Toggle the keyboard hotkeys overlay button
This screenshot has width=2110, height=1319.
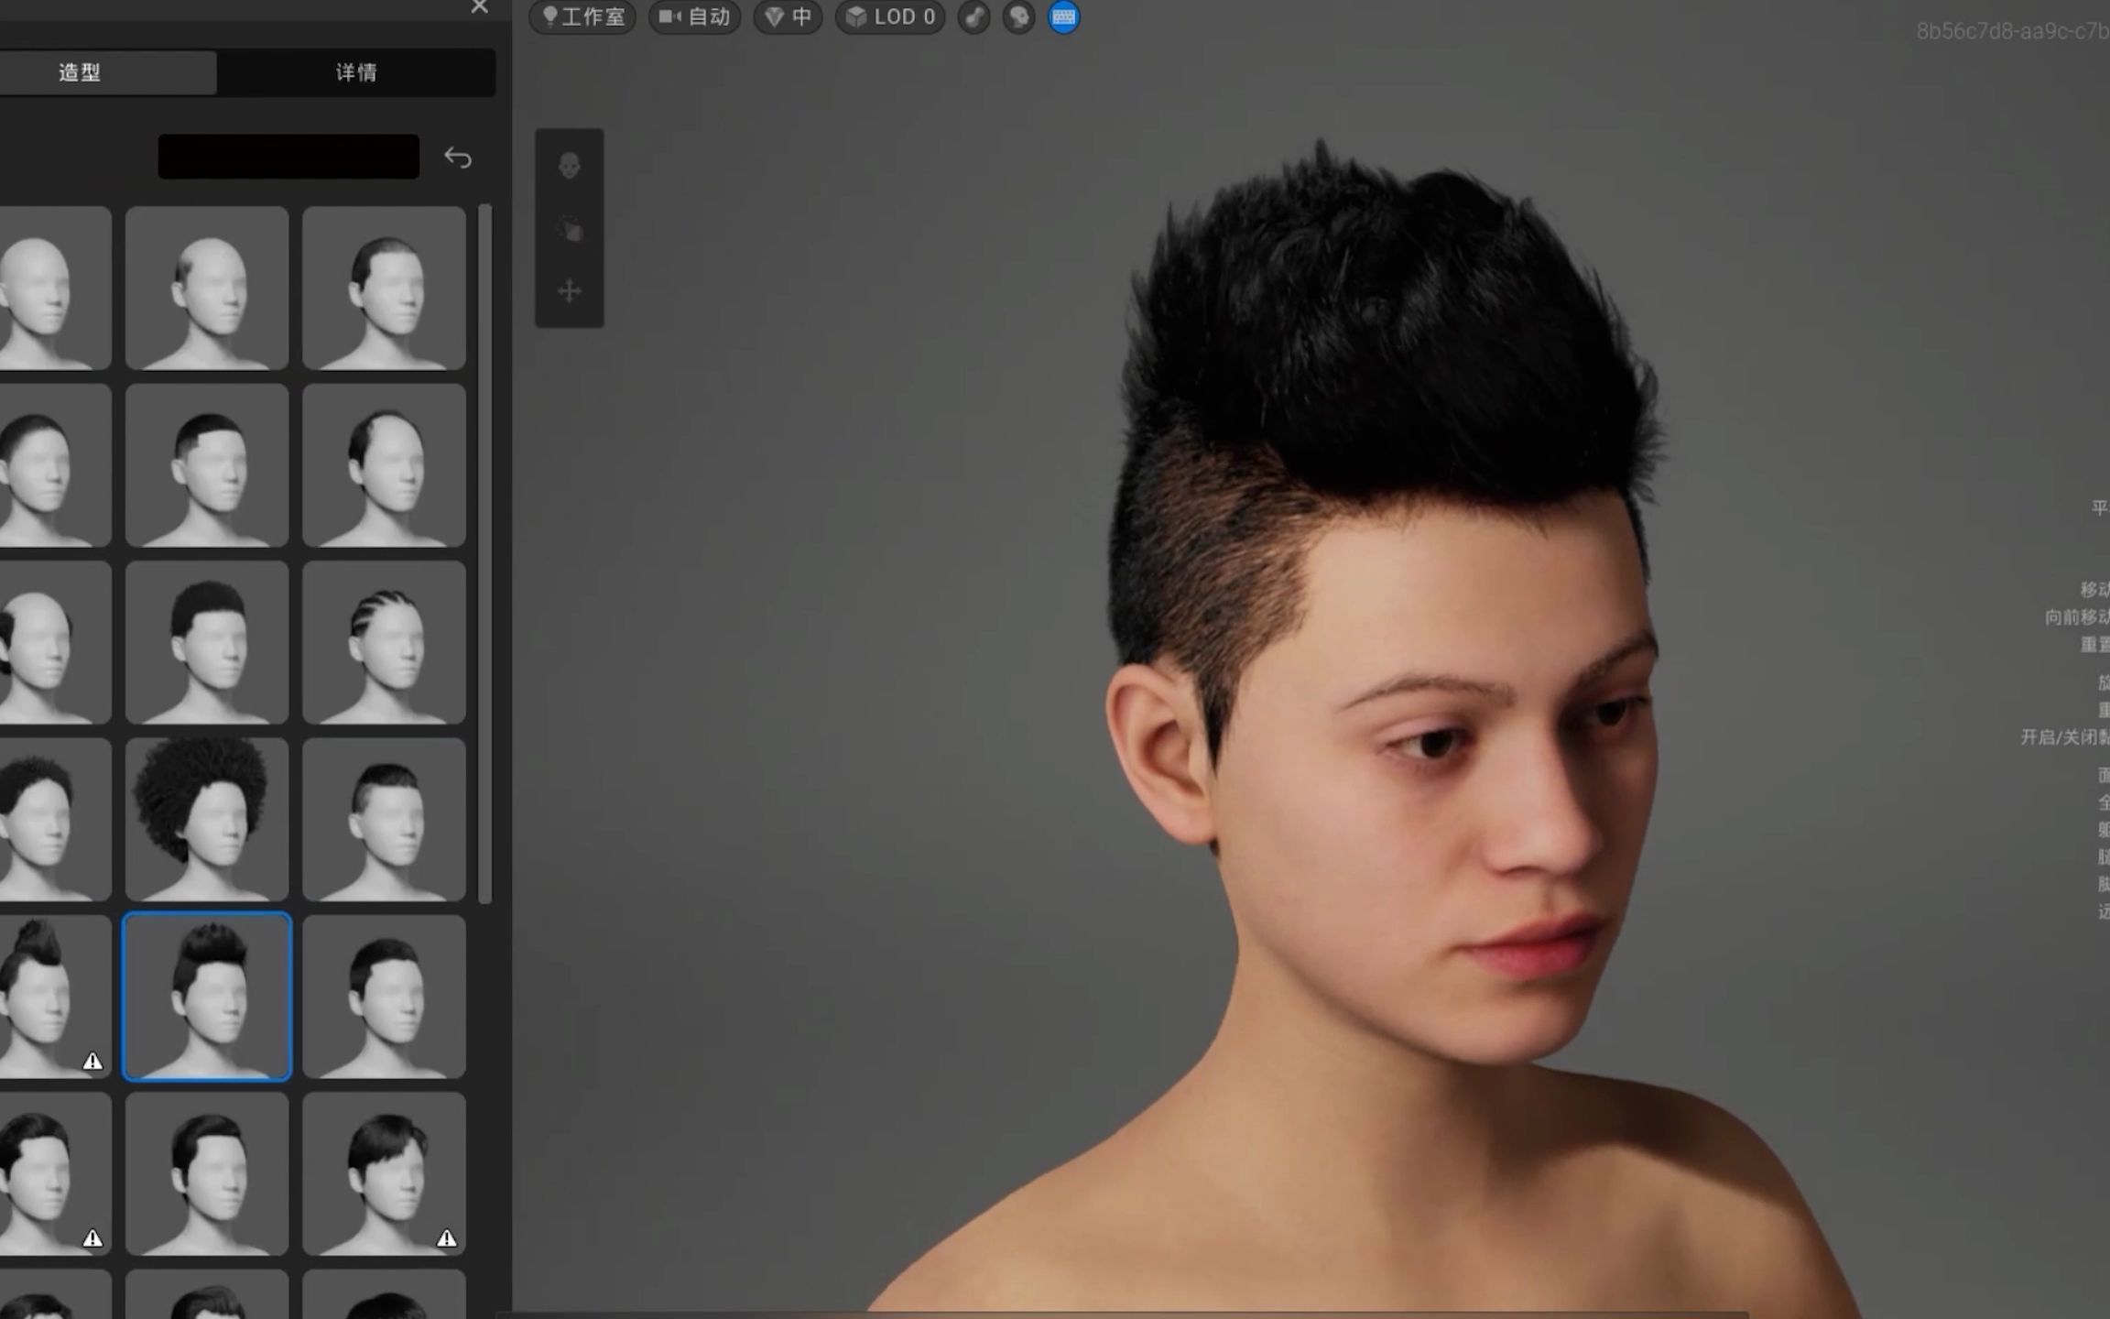coord(1063,16)
